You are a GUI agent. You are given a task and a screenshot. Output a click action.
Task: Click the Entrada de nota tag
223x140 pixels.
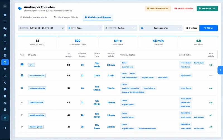(x=36, y=102)
